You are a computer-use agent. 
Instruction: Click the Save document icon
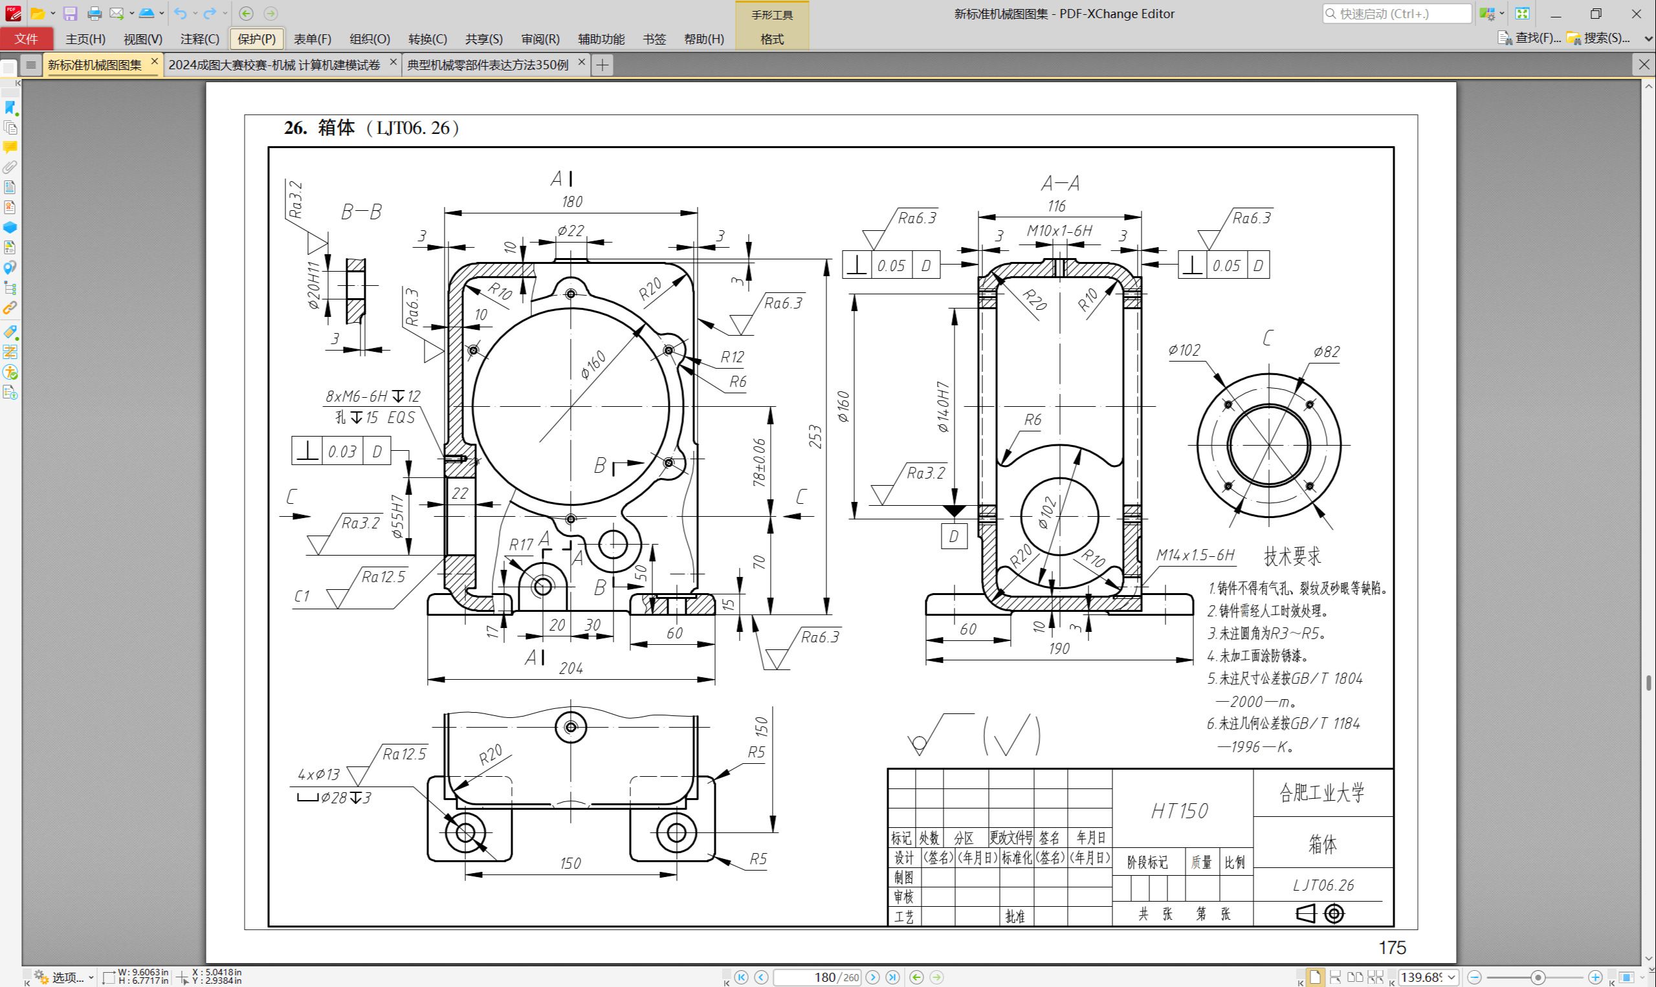[x=69, y=13]
